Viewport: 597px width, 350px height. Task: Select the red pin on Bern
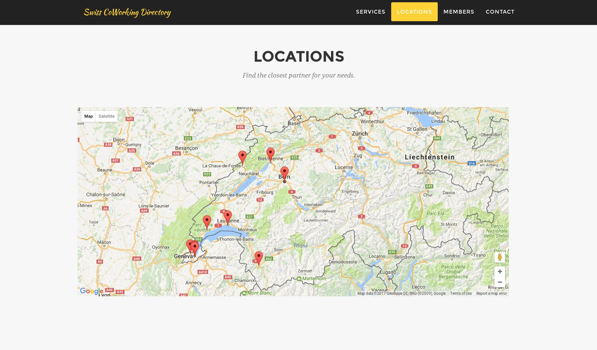tap(284, 173)
